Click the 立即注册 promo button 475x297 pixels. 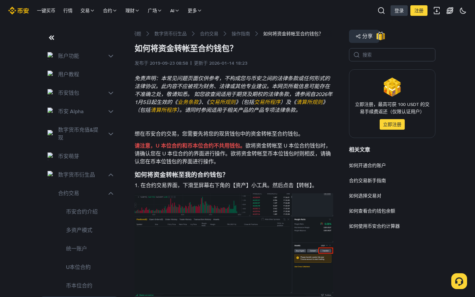coord(392,124)
